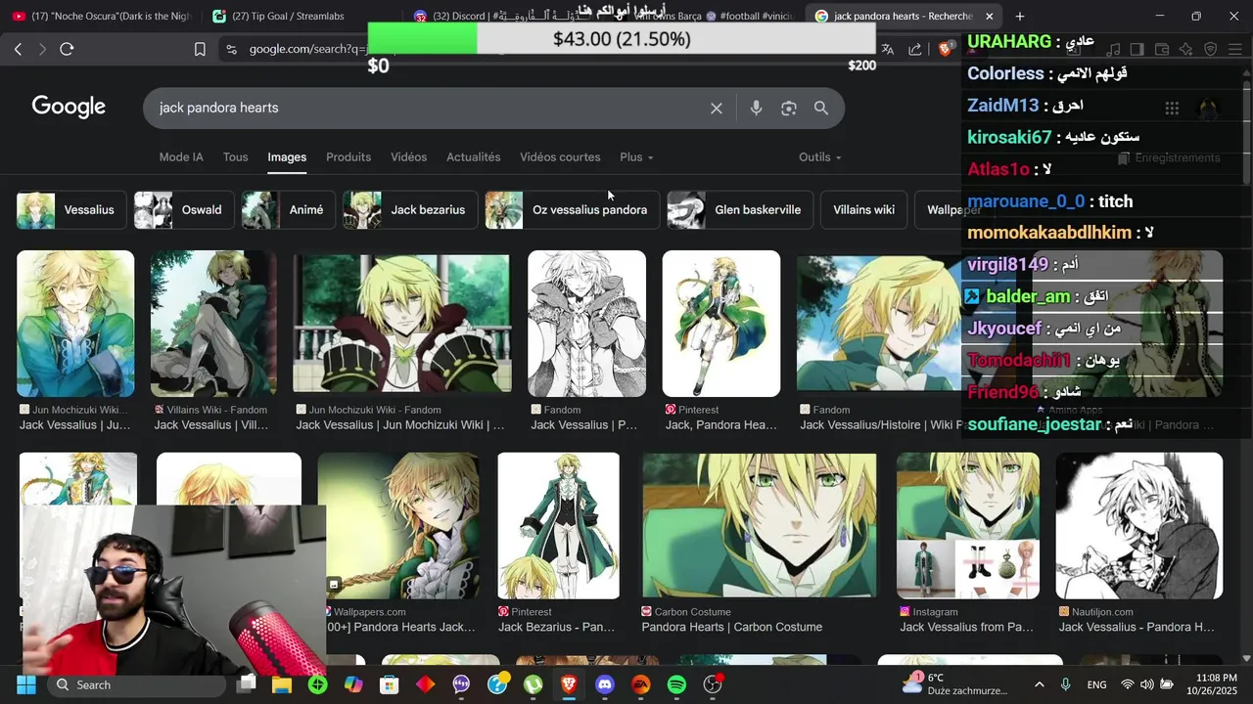Screen dimensions: 1253x704
Task: Submit search with the magnifier icon
Action: [x=821, y=109]
